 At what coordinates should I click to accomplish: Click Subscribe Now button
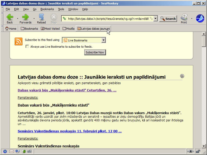[x=95, y=52]
